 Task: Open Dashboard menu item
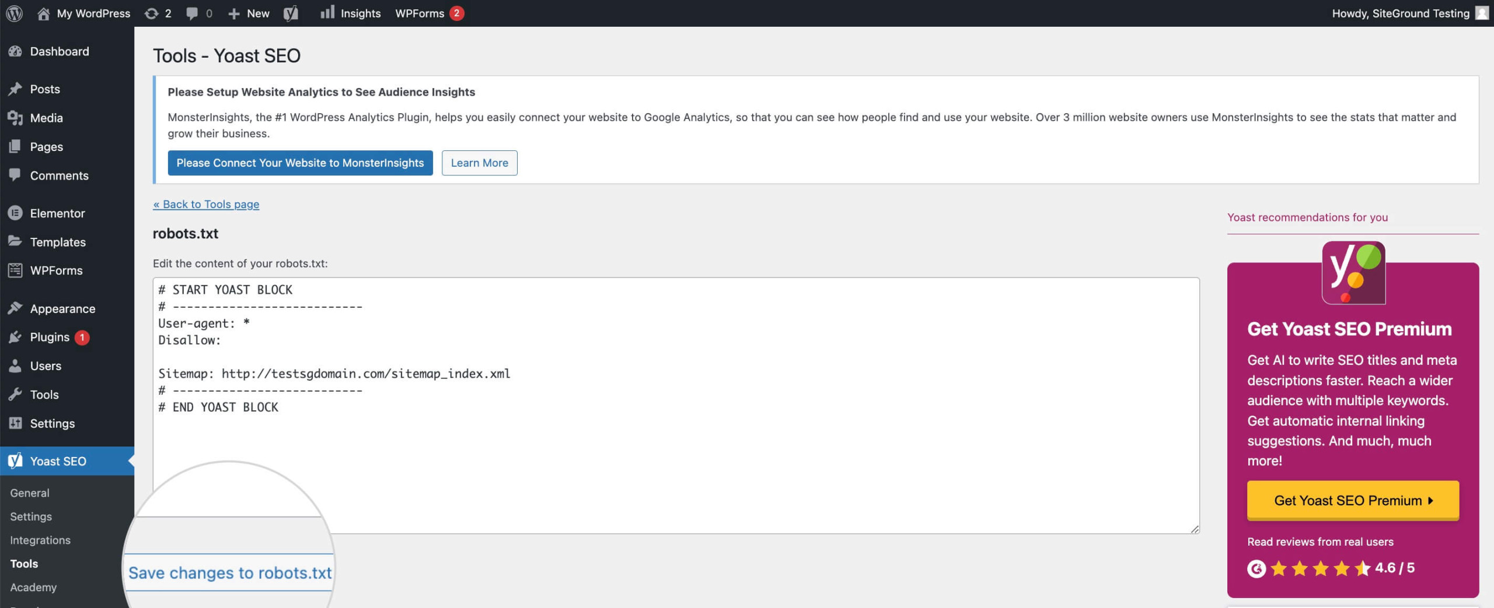click(x=67, y=51)
